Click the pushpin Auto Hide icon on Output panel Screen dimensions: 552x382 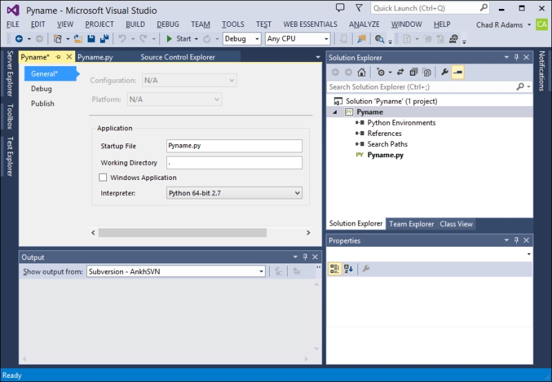coord(305,257)
